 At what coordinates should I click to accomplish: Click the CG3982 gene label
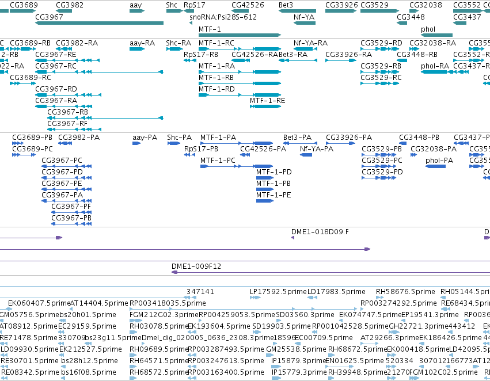click(x=70, y=5)
